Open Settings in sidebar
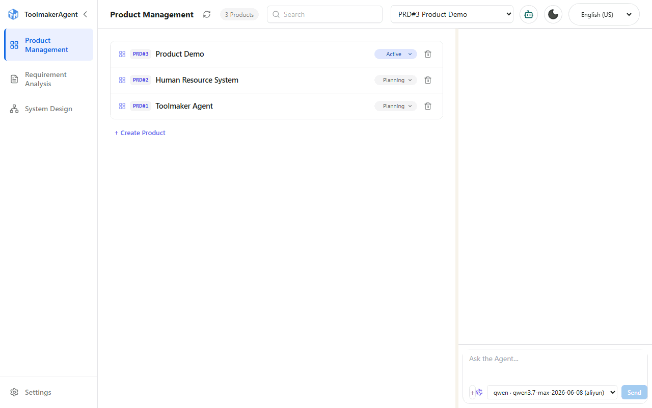Screen dimensions: 652x408 point(49,392)
